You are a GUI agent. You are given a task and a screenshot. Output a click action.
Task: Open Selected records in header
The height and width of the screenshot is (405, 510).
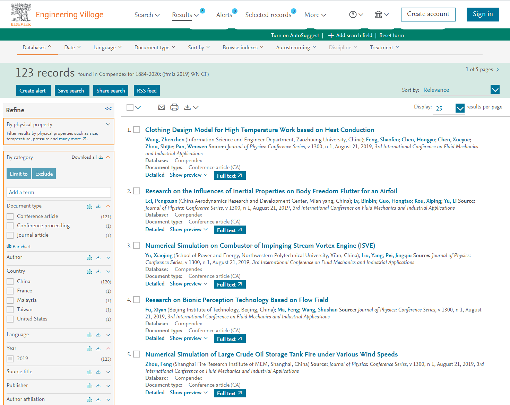click(268, 15)
